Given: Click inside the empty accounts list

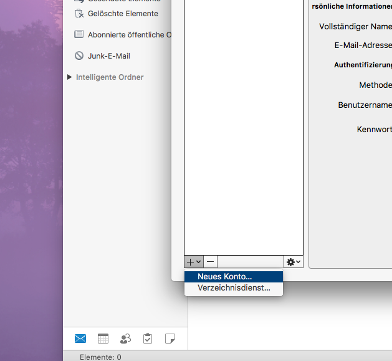Looking at the screenshot, I should tap(243, 125).
